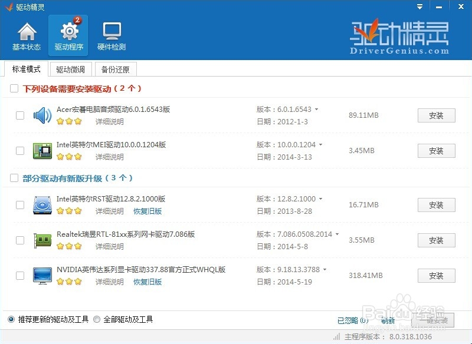Viewport: 472px width, 344px height.
Task: Click the NVIDIA英伟达系列显卡驱动 title text
Action: [x=141, y=270]
